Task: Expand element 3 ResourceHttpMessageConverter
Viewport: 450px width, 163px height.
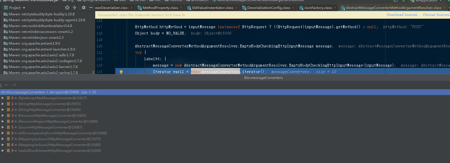Action: click(x=3, y=116)
